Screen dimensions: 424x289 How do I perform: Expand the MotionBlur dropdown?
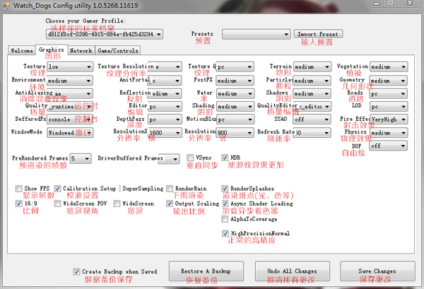[x=235, y=119]
